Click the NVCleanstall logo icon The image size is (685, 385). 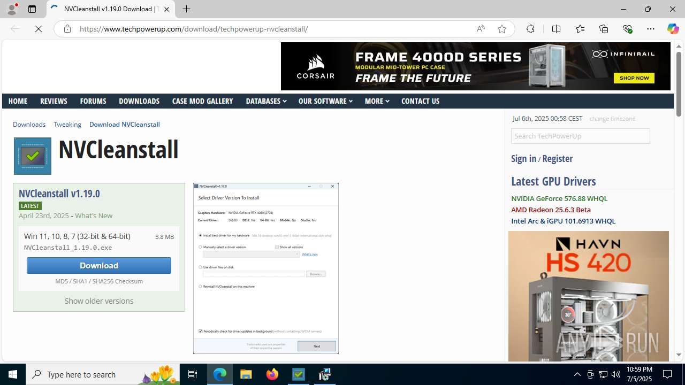(33, 156)
